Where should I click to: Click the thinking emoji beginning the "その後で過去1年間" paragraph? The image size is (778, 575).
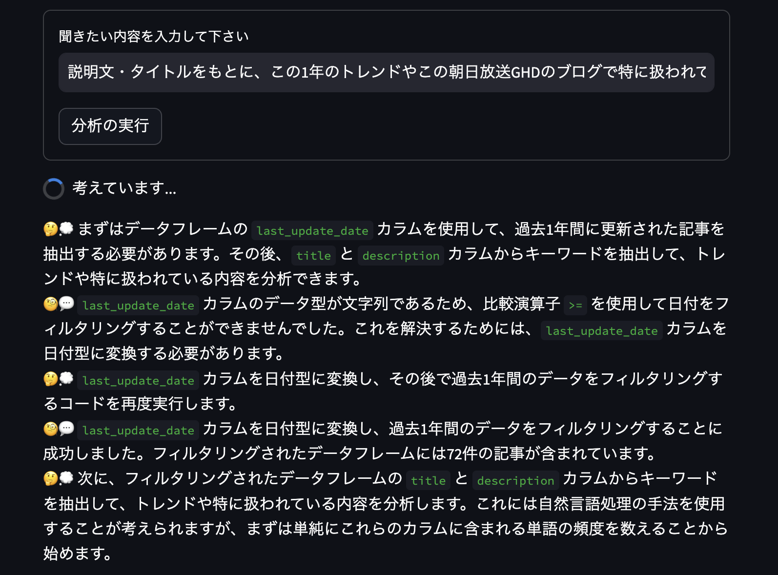pos(50,379)
